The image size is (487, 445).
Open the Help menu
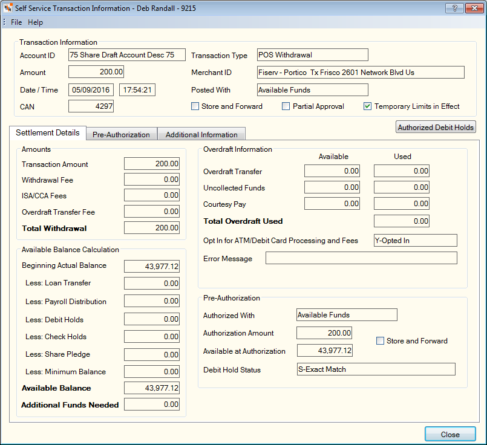(36, 22)
